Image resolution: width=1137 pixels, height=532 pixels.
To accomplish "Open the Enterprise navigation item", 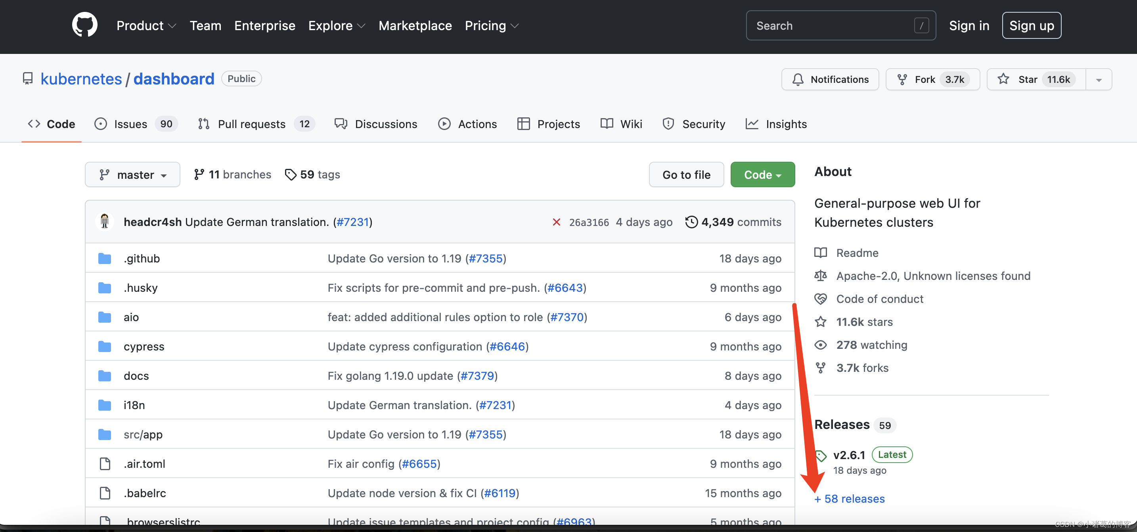I will pyautogui.click(x=265, y=26).
